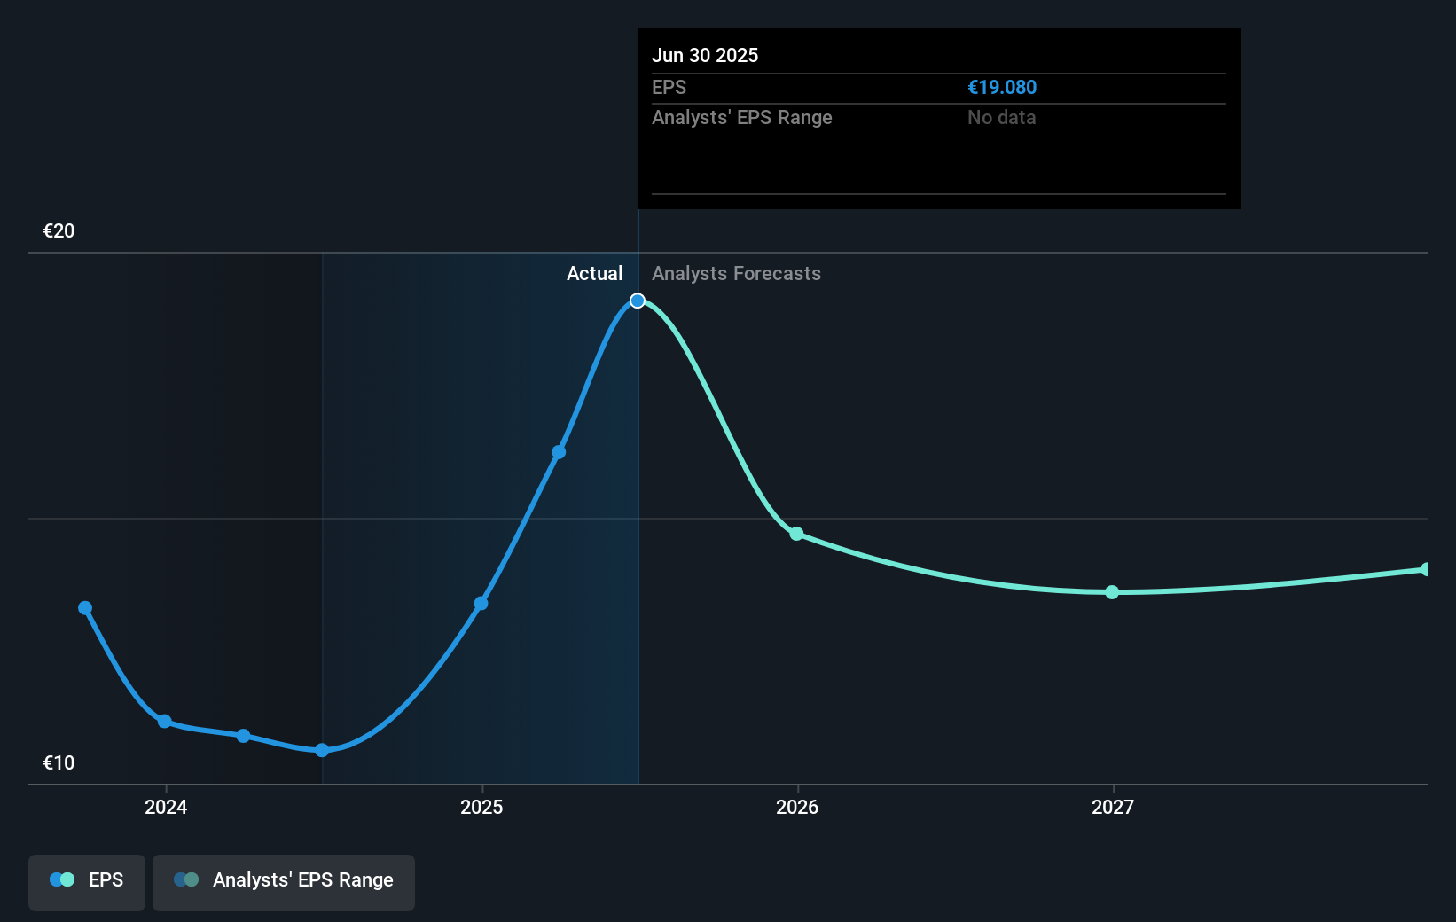Click the €19.080 EPS value in tooltip
Screen dimensions: 1456x922
[x=1002, y=88]
